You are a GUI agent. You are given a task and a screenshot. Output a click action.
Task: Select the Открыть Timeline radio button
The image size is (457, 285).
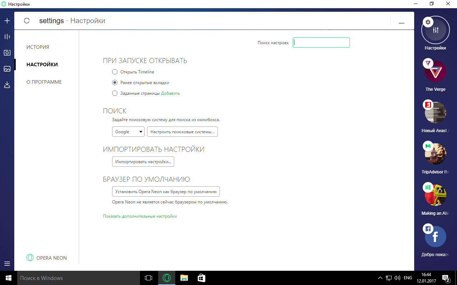pos(115,72)
